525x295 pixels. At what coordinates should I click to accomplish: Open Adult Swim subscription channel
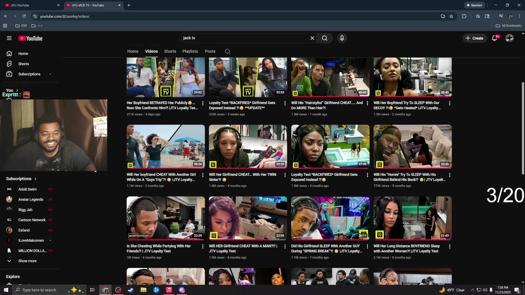27,189
